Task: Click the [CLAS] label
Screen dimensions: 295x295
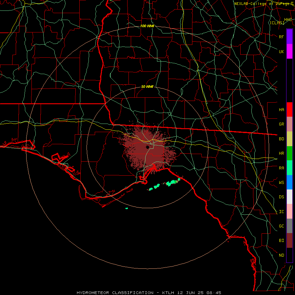Action: pos(277,23)
